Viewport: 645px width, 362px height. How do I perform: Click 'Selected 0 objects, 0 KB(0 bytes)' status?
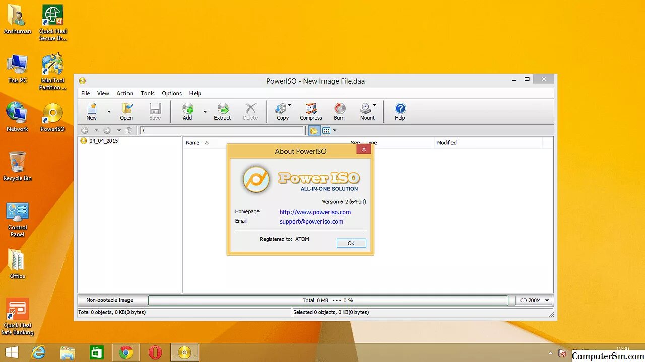click(x=331, y=312)
